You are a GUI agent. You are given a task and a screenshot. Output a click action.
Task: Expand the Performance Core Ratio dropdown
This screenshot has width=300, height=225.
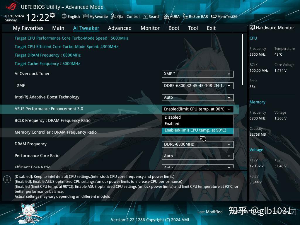tap(198, 156)
